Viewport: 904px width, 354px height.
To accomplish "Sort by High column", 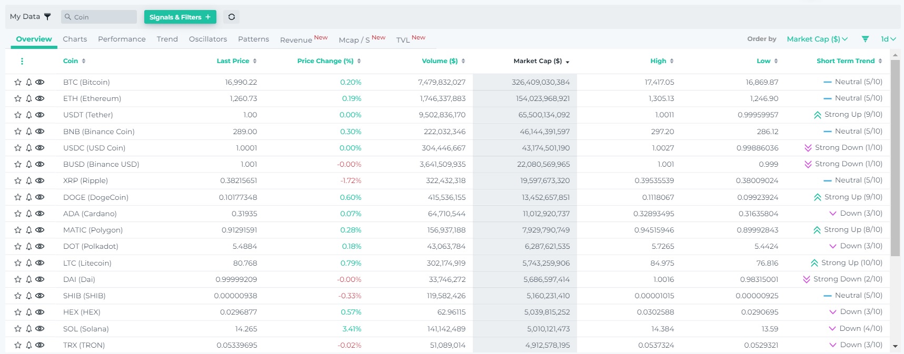I will [x=662, y=61].
